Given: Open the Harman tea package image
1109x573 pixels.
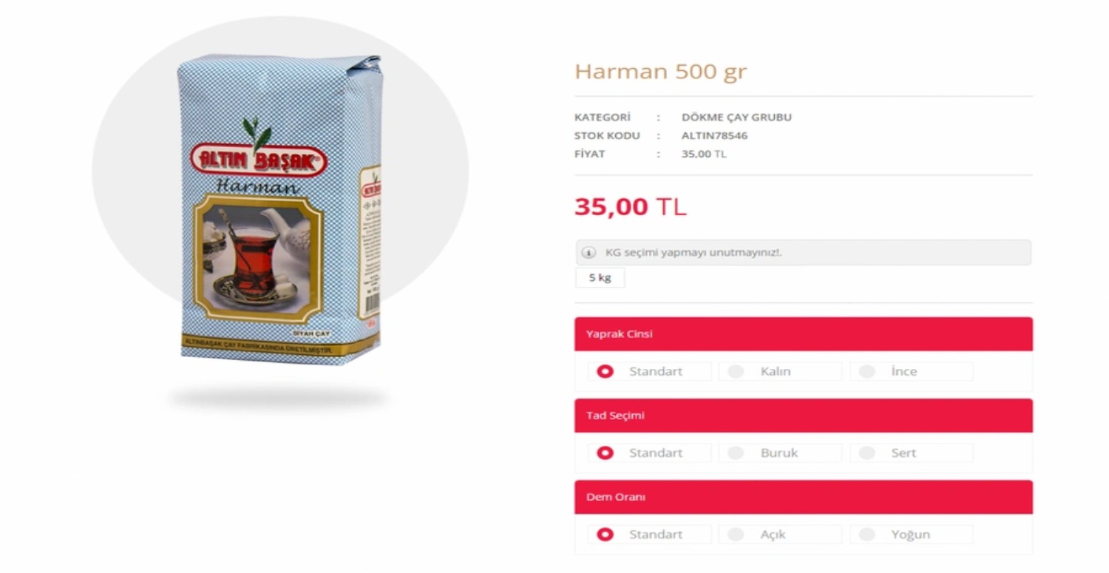Looking at the screenshot, I should pyautogui.click(x=279, y=209).
